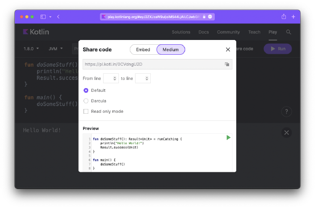
Task: Switch to the Embed tab
Action: (143, 50)
